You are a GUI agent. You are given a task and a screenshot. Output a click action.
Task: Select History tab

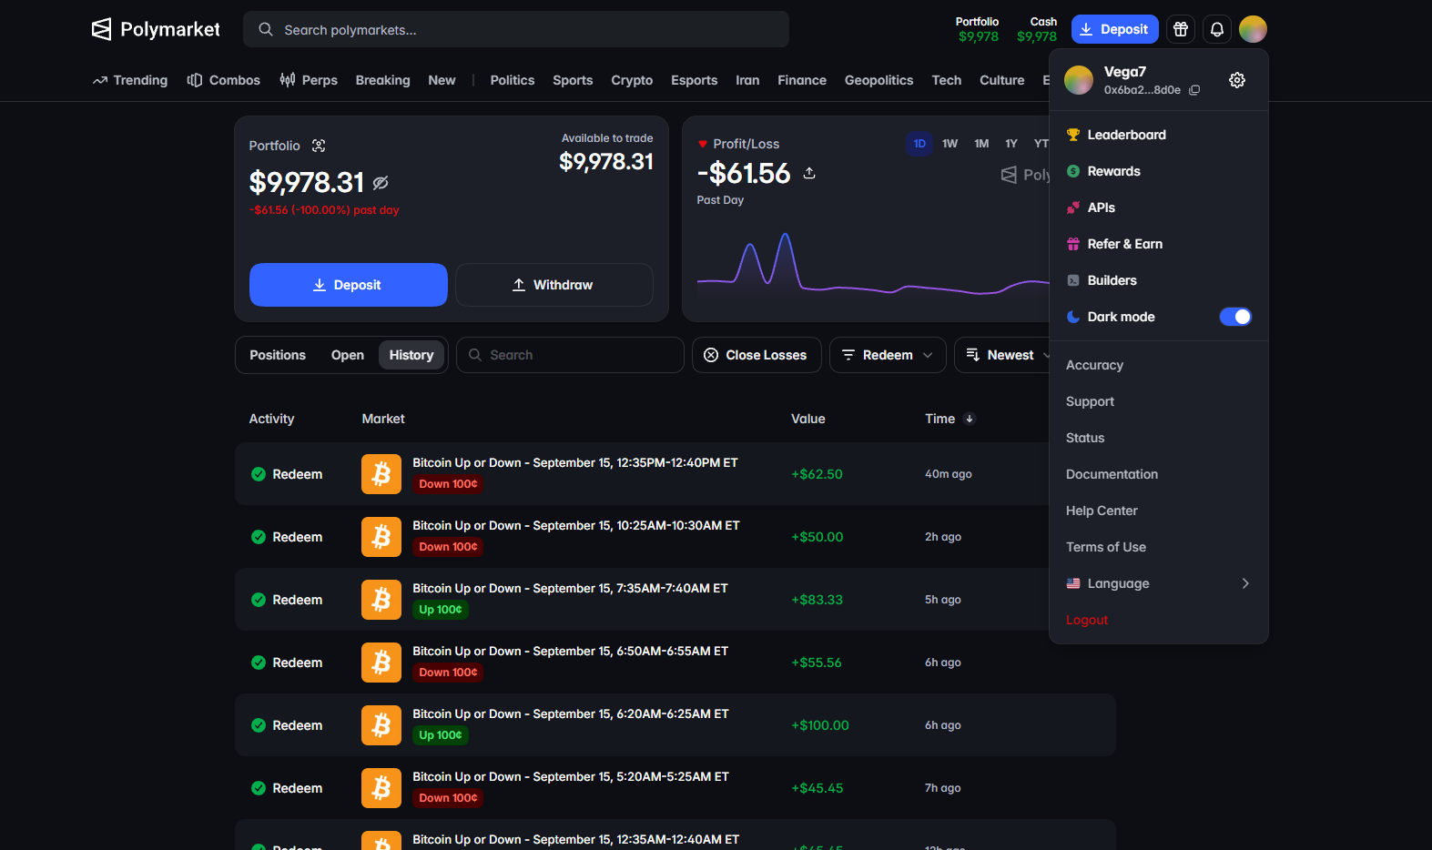tap(411, 355)
